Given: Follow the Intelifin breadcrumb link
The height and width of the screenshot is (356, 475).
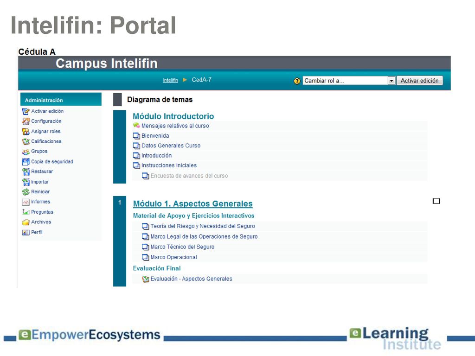Looking at the screenshot, I should click(170, 80).
